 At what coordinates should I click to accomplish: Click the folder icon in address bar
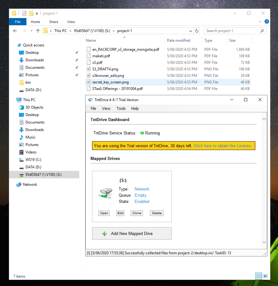pos(46,30)
